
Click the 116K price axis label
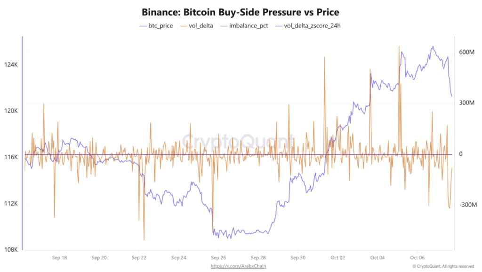coord(11,157)
